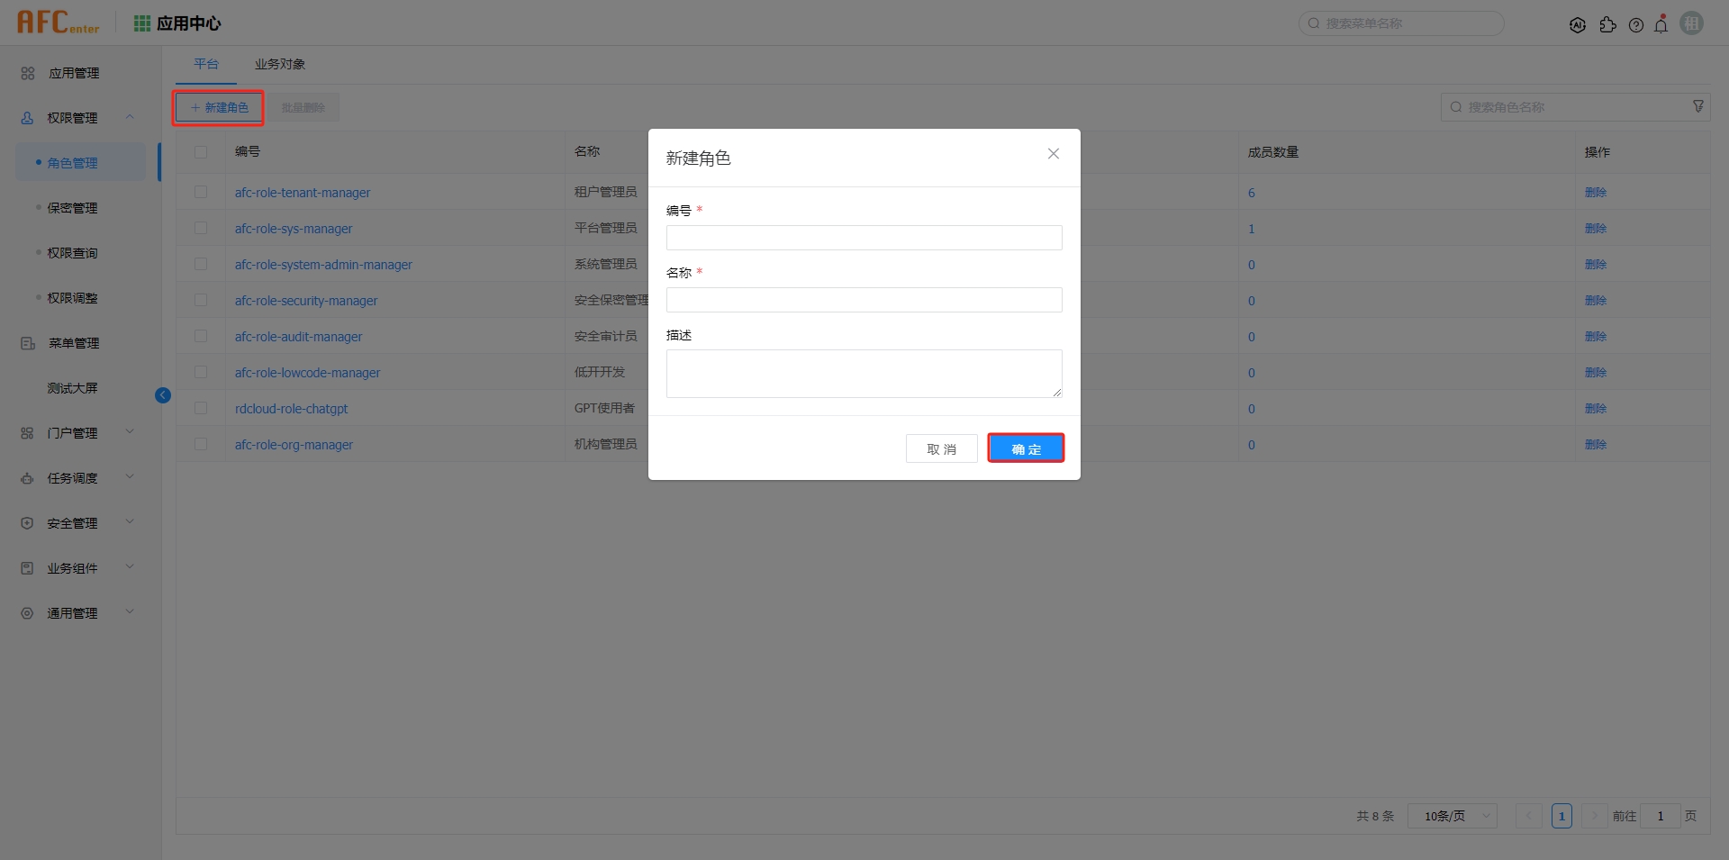1729x860 pixels.
Task: Click the 安全管理 shield icon
Action: tap(26, 522)
